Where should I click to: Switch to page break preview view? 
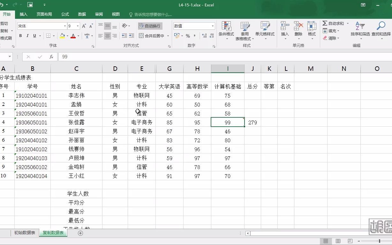(x=350, y=241)
